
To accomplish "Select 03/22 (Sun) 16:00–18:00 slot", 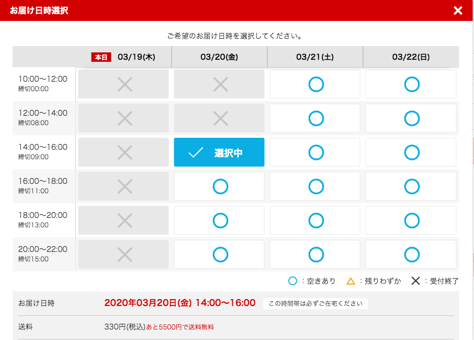I will [x=411, y=187].
